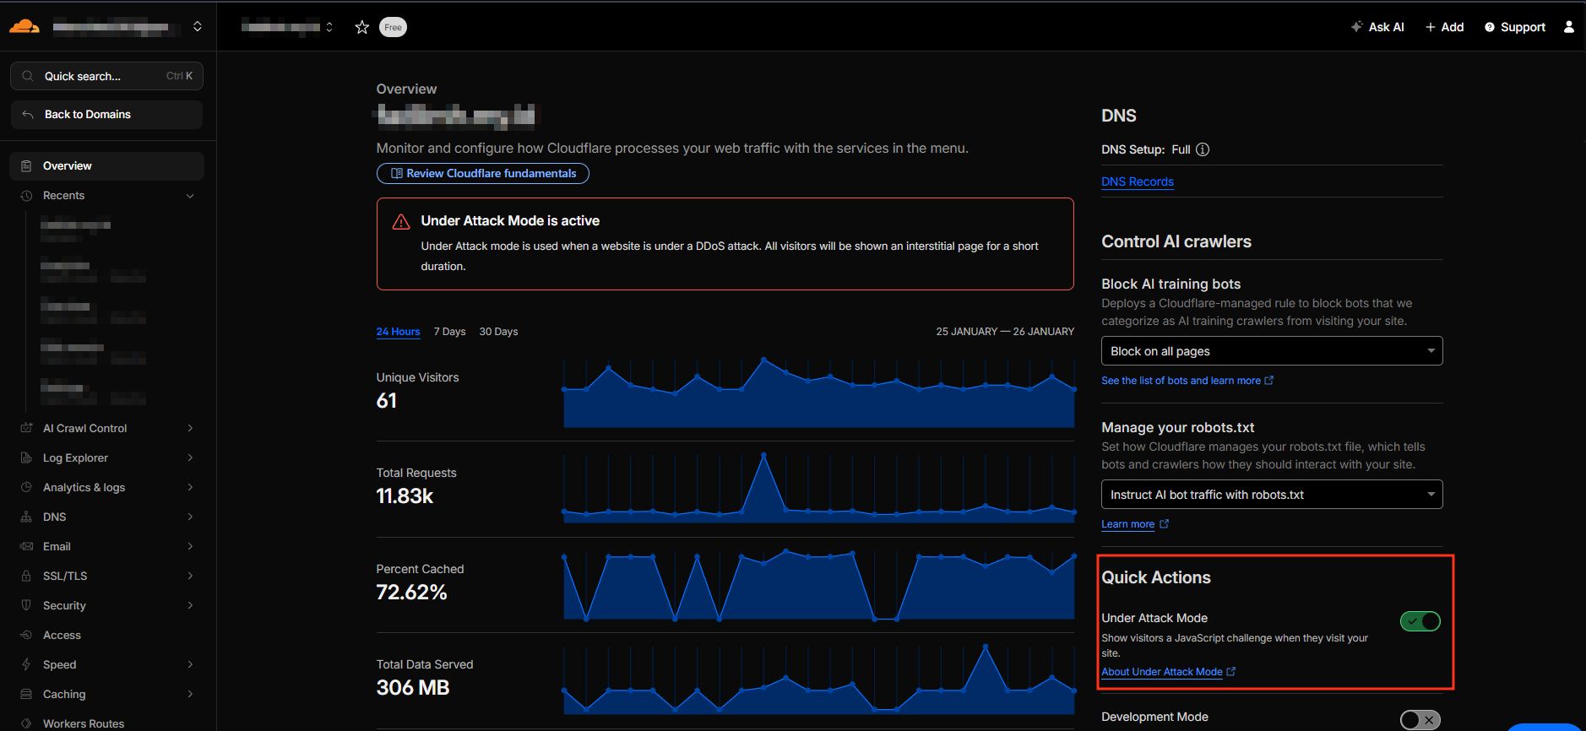1586x731 pixels.
Task: Open About Under Attack Mode link
Action: click(x=1168, y=672)
